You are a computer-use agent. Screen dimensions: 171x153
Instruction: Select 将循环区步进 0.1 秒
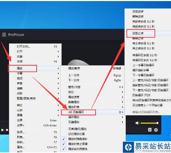pos(148,60)
